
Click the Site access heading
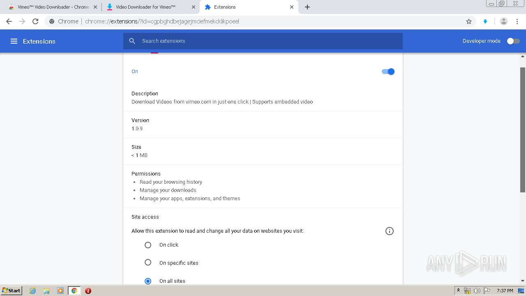(145, 217)
